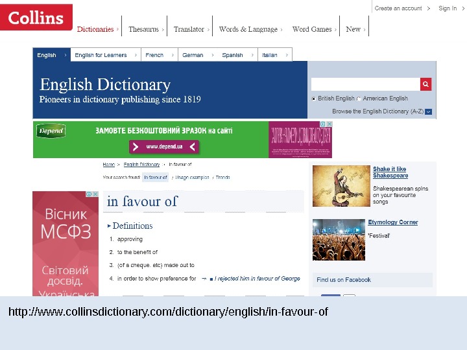
Task: Click definition text 'to the benefit of'
Action: click(138, 252)
